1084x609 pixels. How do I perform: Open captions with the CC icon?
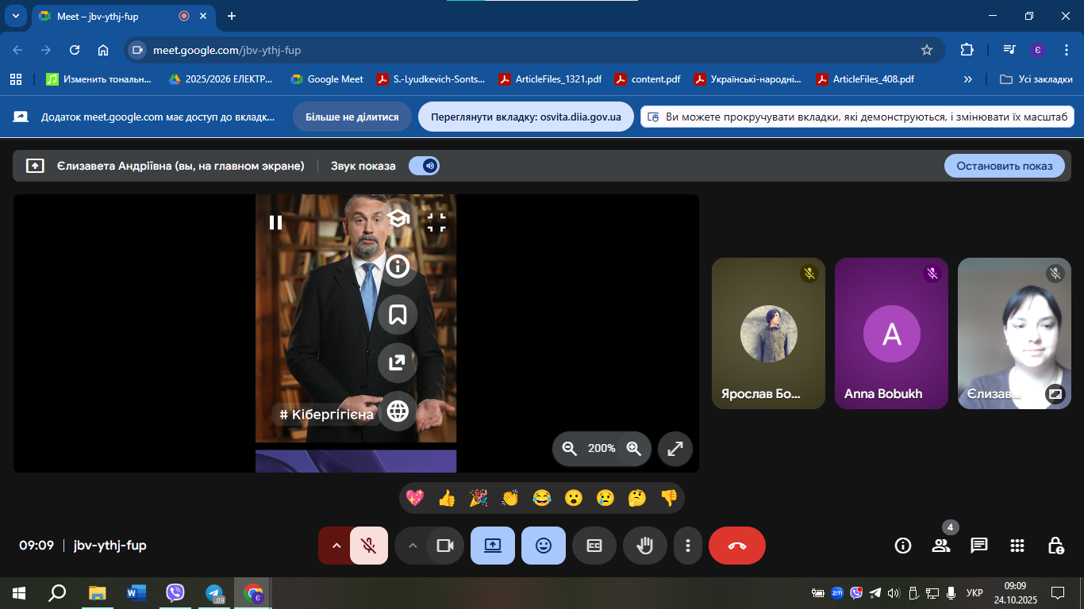594,546
